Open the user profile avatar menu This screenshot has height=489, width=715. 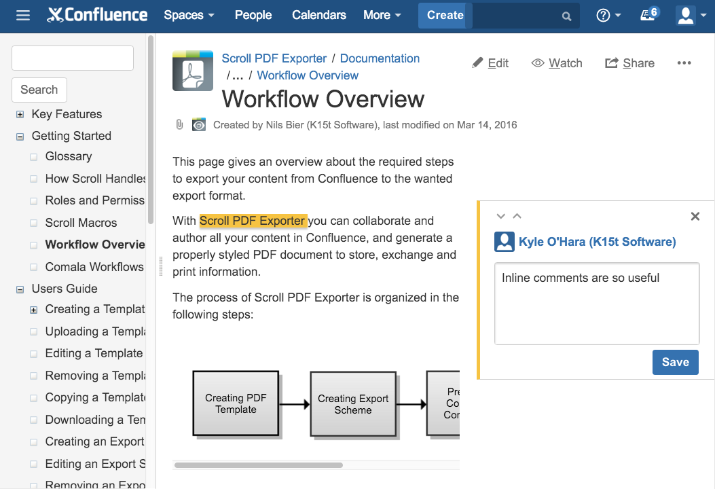(x=686, y=16)
